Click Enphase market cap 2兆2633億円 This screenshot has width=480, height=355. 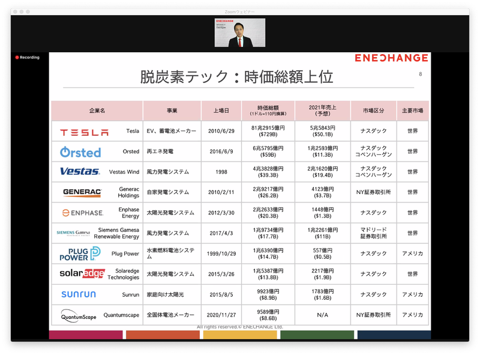[268, 210]
